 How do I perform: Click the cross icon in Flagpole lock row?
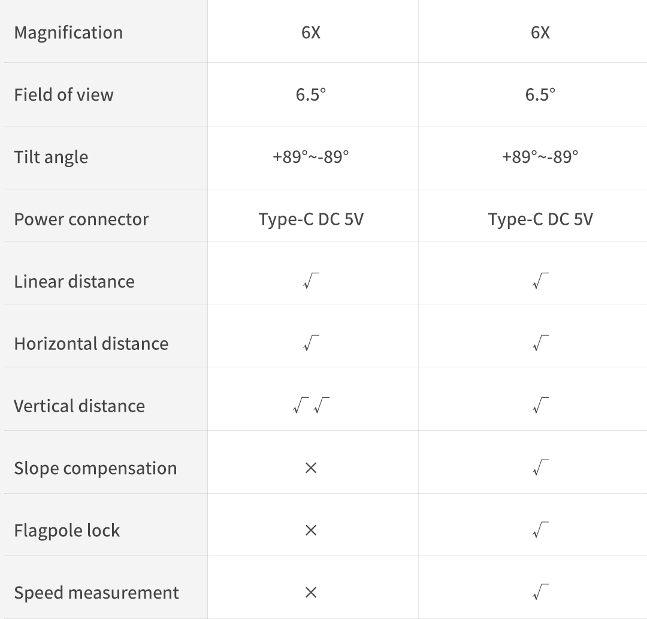point(310,530)
